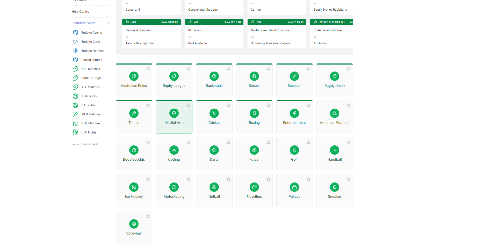The image size is (491, 248).
Task: Select the Rugby Union icon
Action: point(335,76)
